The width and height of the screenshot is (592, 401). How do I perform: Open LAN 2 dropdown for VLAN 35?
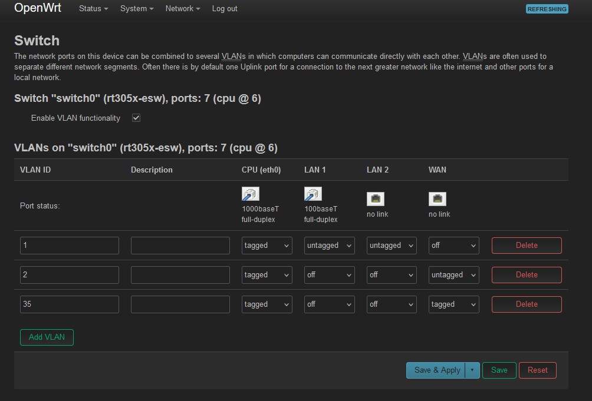pos(392,304)
